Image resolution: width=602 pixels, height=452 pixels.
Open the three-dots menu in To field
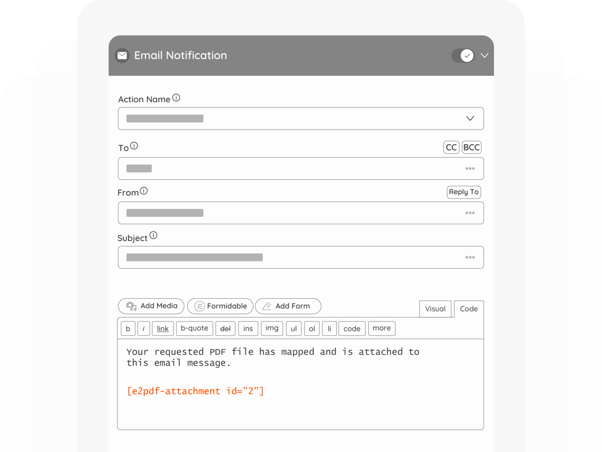click(470, 169)
